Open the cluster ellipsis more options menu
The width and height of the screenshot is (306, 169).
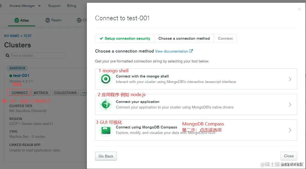tap(84, 93)
